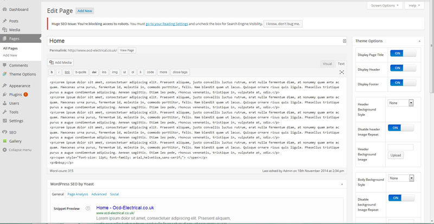This screenshot has width=434, height=224.
Task: Click the Plugins plug icon
Action: point(5,94)
